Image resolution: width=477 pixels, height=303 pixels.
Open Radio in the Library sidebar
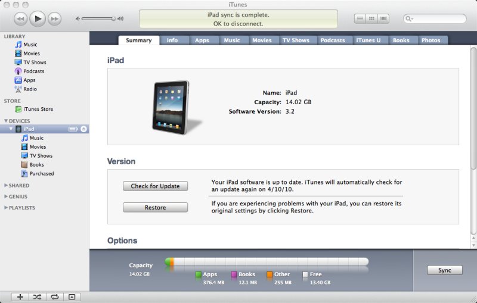(x=30, y=89)
